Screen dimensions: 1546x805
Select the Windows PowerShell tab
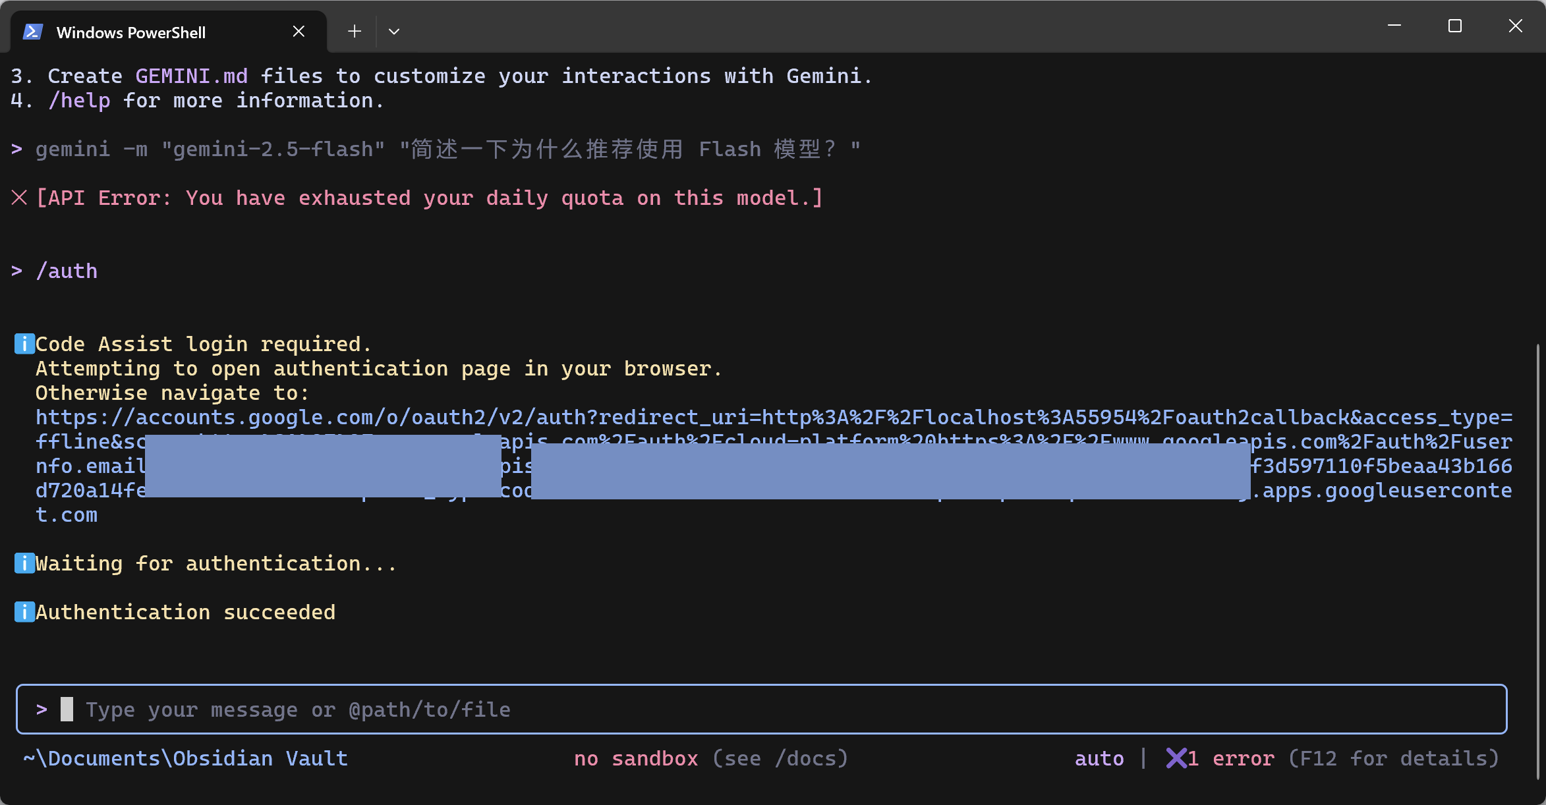pyautogui.click(x=131, y=32)
